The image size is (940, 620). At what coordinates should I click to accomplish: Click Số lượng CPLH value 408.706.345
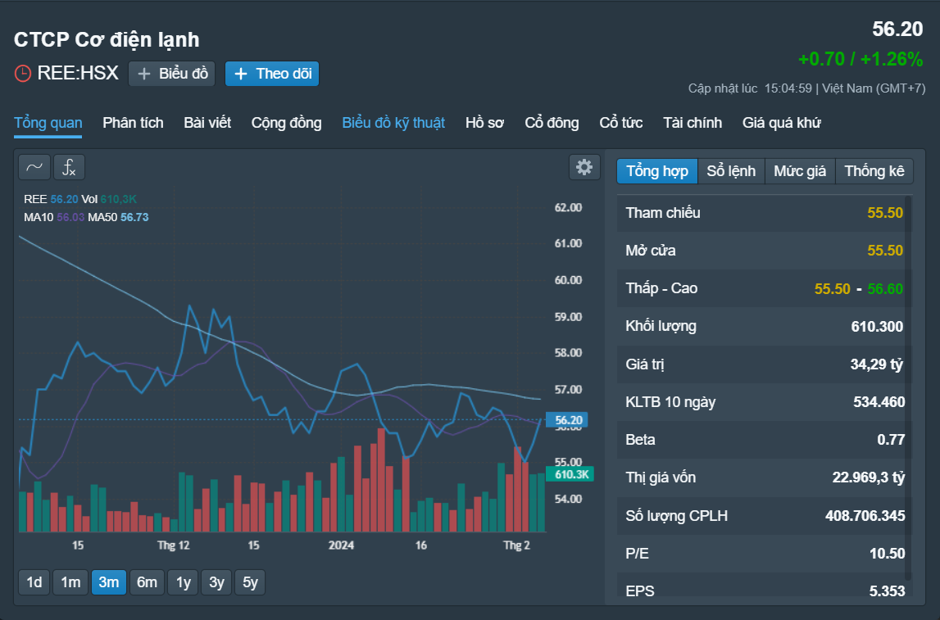(x=865, y=516)
